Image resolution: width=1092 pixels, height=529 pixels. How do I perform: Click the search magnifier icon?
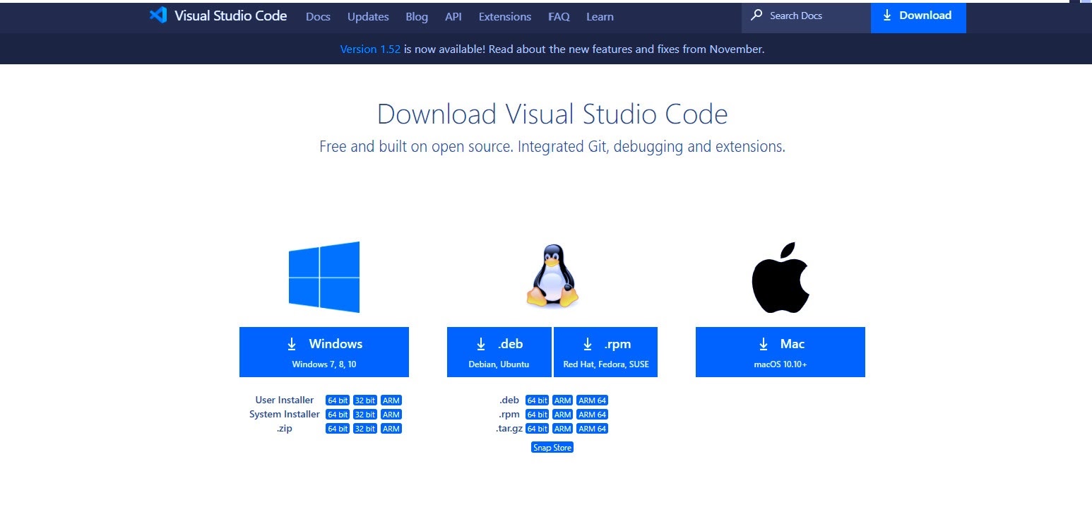756,15
